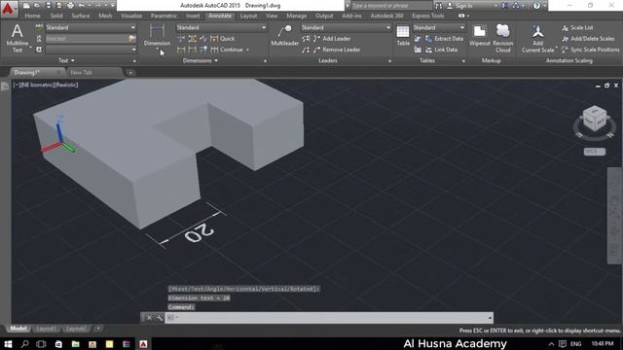Select the New Tab document tab
The height and width of the screenshot is (350, 623).
coord(93,73)
